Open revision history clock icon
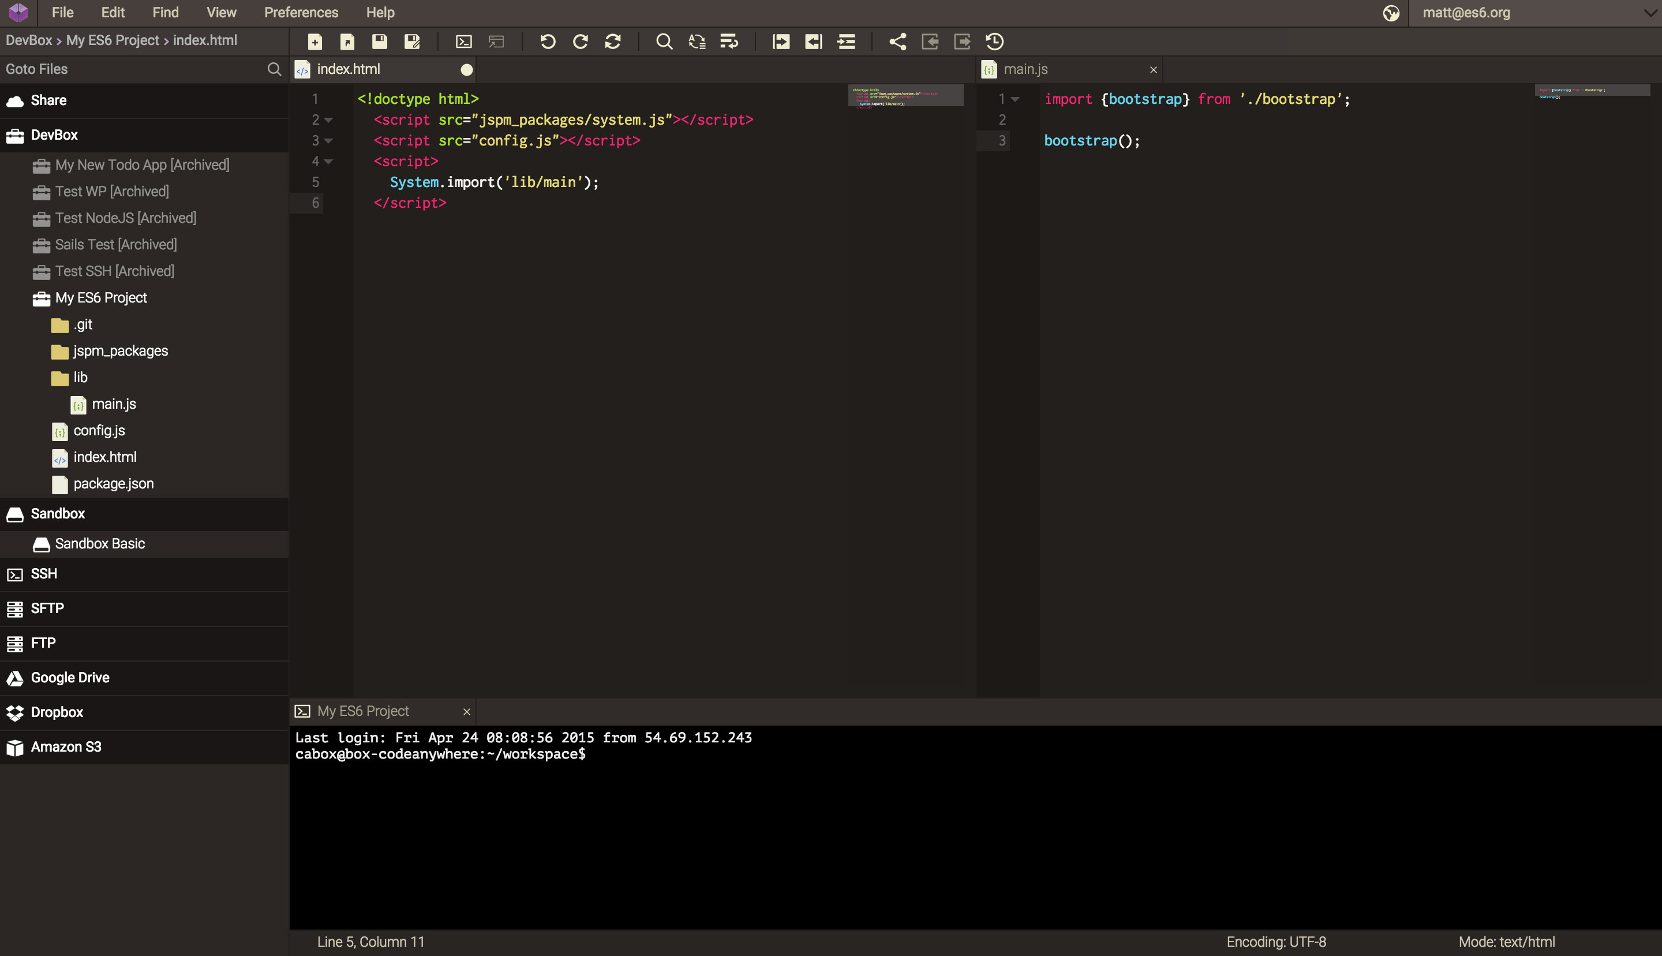The width and height of the screenshot is (1662, 956). point(995,42)
